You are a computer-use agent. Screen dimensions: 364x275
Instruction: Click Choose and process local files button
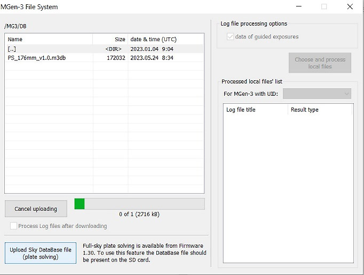pos(320,63)
